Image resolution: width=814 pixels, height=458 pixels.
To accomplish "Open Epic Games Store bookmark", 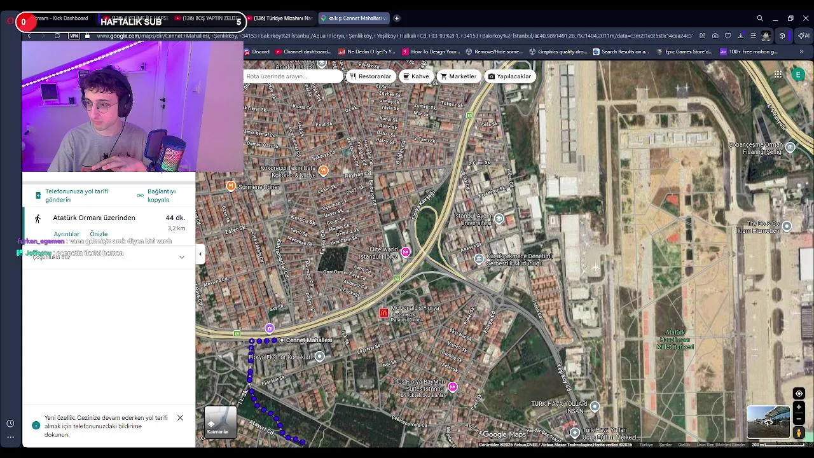I will coord(684,52).
